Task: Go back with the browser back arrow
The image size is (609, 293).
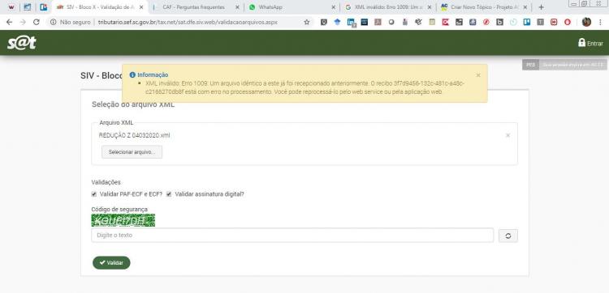Action: (x=9, y=22)
